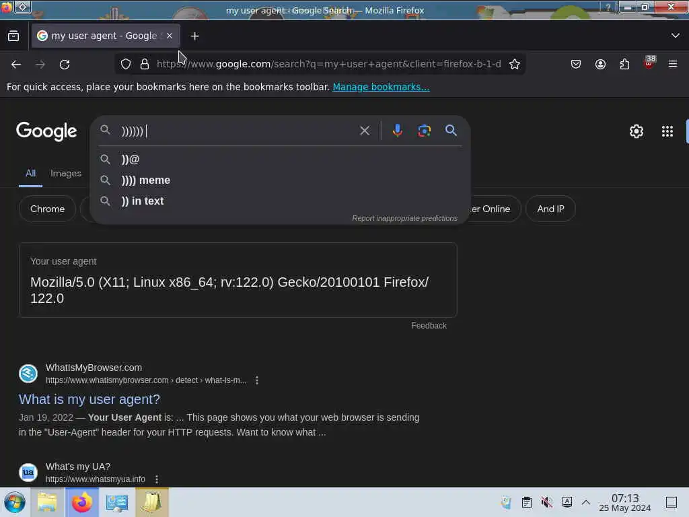Go back one page
The width and height of the screenshot is (689, 517).
16,64
